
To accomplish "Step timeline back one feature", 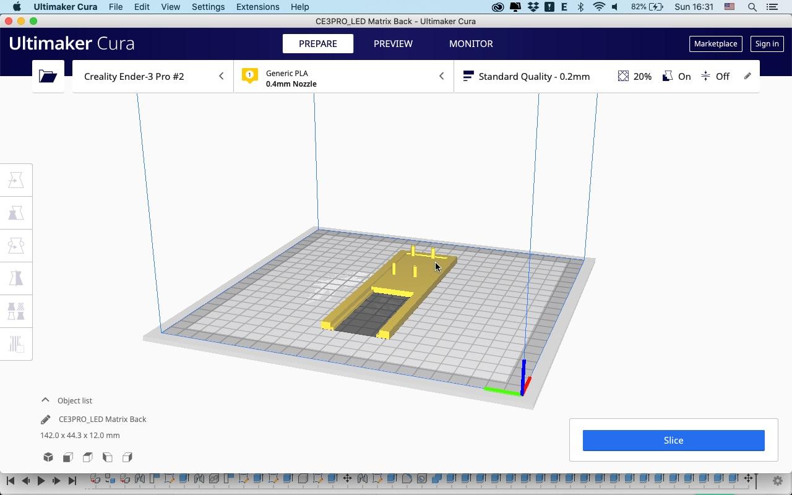I will point(25,481).
